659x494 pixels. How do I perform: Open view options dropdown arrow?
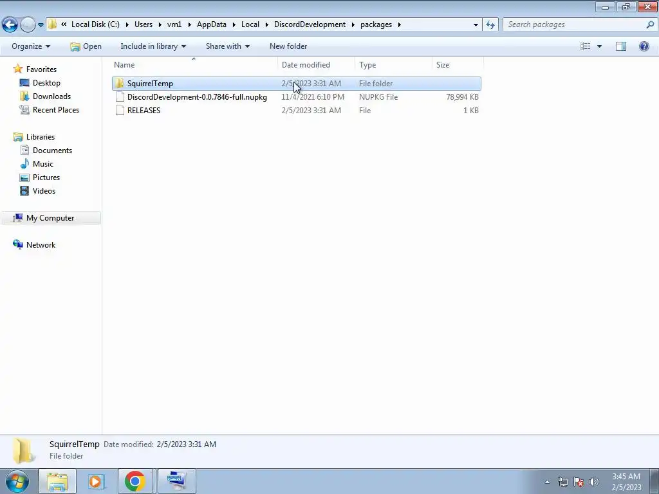599,46
